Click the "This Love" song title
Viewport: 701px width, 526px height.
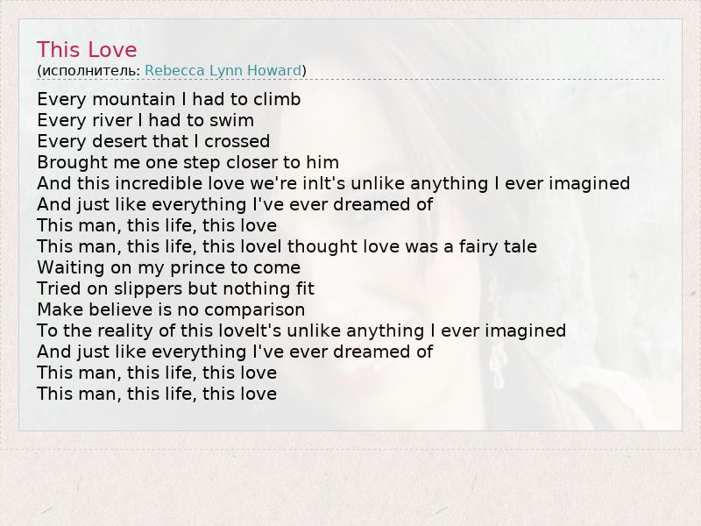[87, 50]
